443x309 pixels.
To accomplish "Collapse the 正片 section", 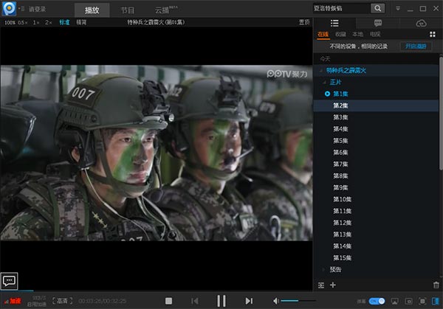I will pyautogui.click(x=324, y=82).
